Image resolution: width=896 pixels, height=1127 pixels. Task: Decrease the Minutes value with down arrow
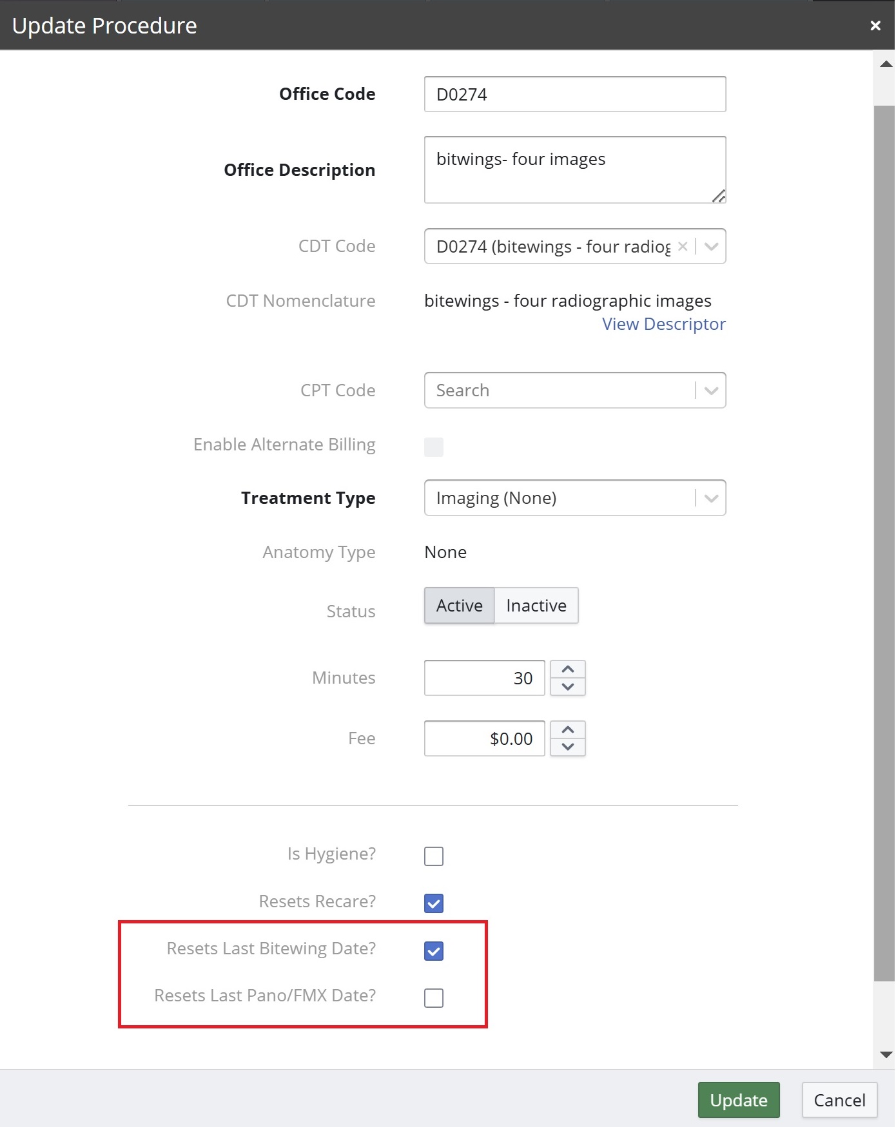(x=568, y=687)
